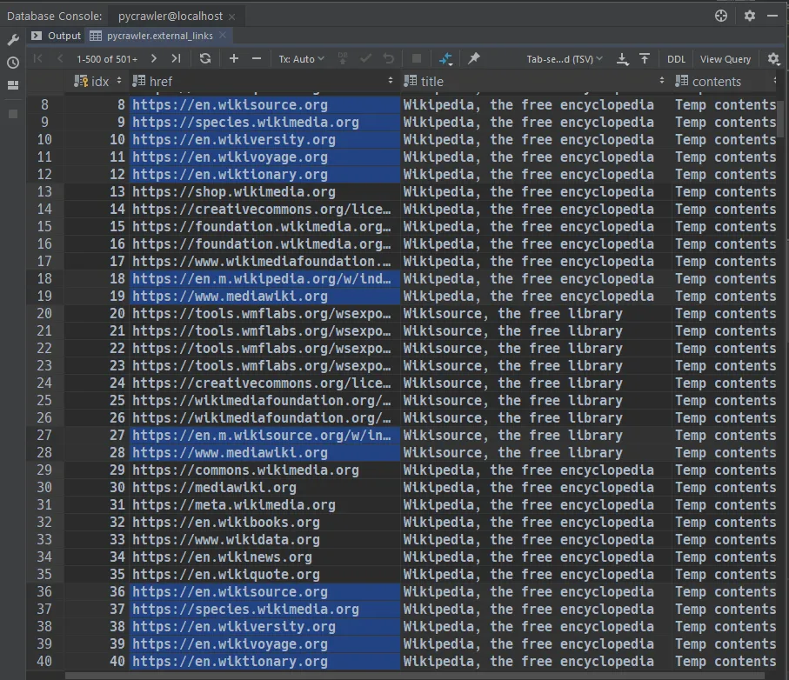Image resolution: width=789 pixels, height=680 pixels.
Task: Select href cell in row 37 species.wikimedia.org
Action: [x=264, y=609]
